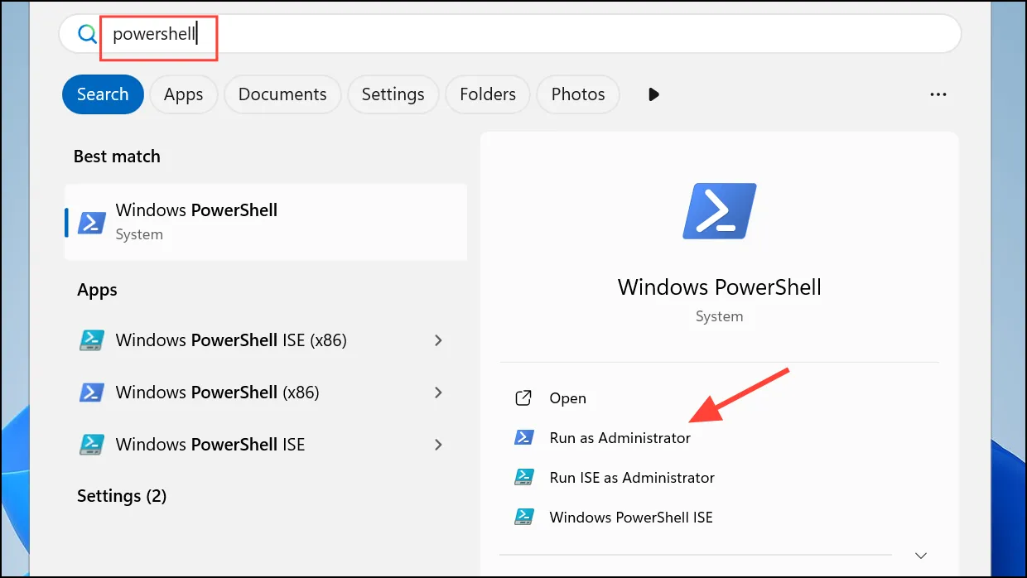
Task: Click the Run as Administrator icon
Action: coord(523,437)
